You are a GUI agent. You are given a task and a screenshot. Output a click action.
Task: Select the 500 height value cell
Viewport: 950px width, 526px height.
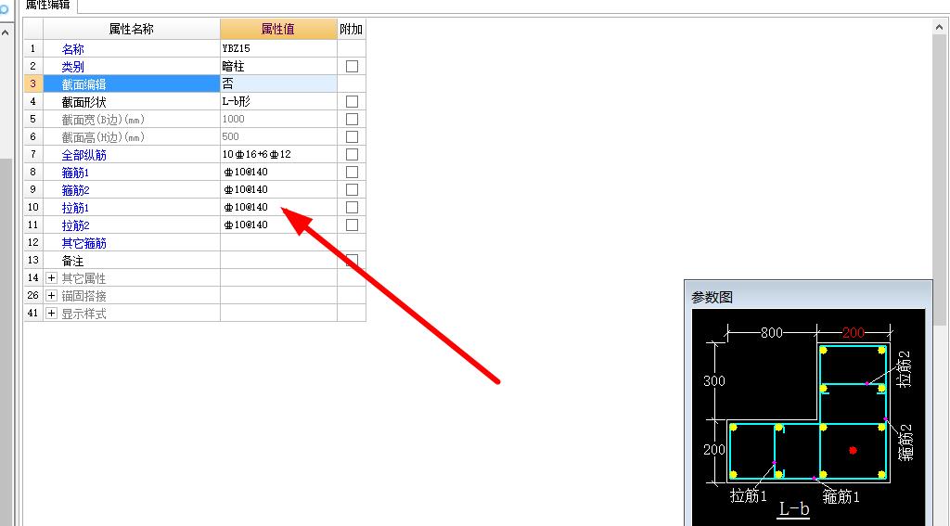pyautogui.click(x=278, y=136)
